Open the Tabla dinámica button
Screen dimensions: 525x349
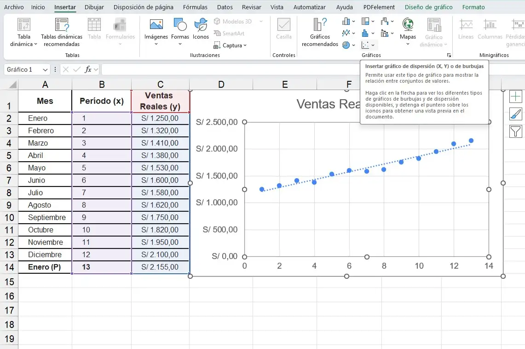24,32
